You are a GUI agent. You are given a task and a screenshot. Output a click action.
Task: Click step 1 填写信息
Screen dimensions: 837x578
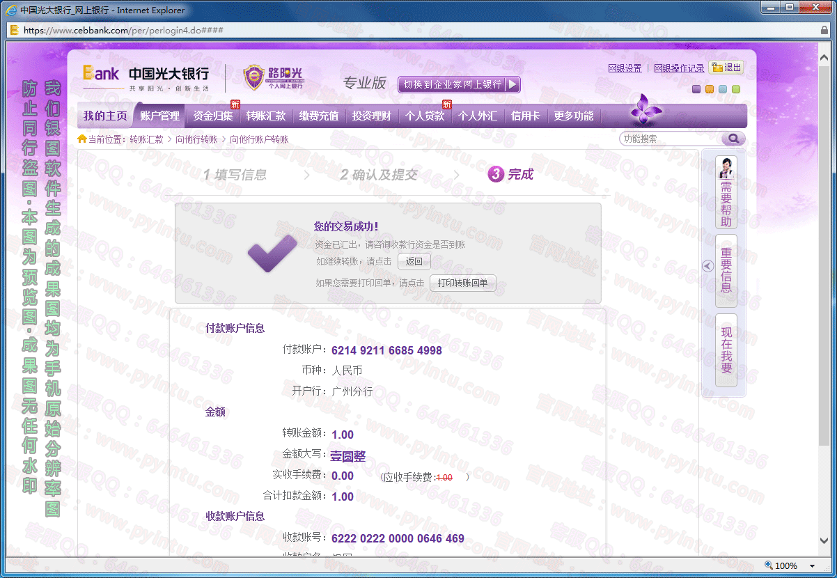[x=235, y=175]
